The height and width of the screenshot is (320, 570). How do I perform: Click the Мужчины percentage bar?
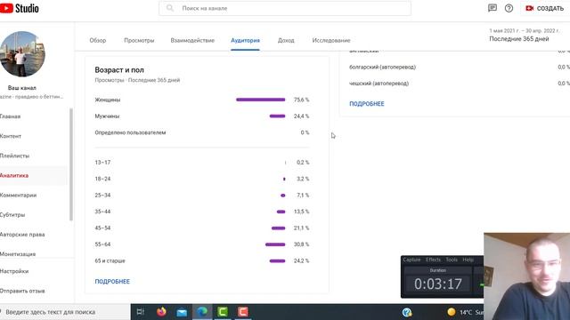pyautogui.click(x=277, y=116)
